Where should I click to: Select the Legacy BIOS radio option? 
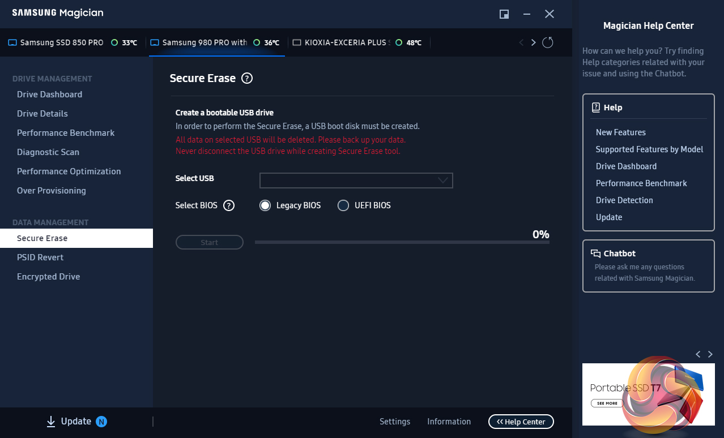click(265, 205)
